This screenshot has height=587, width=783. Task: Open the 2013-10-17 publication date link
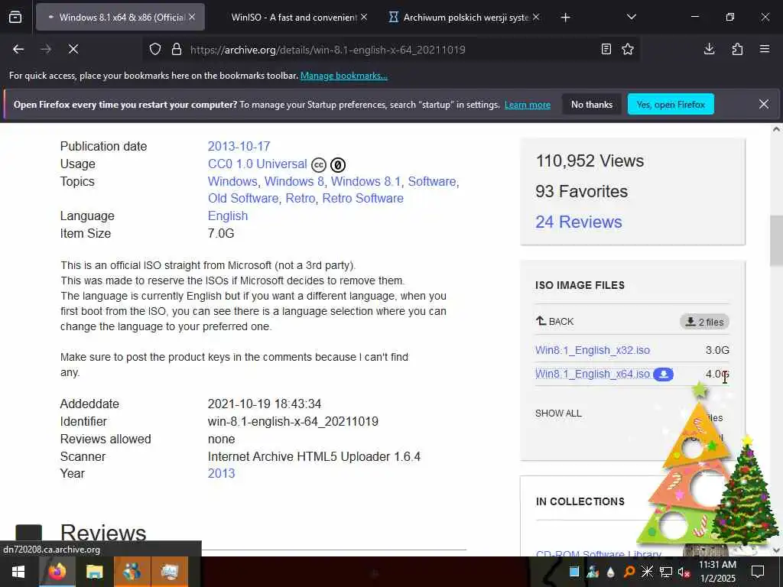click(239, 146)
